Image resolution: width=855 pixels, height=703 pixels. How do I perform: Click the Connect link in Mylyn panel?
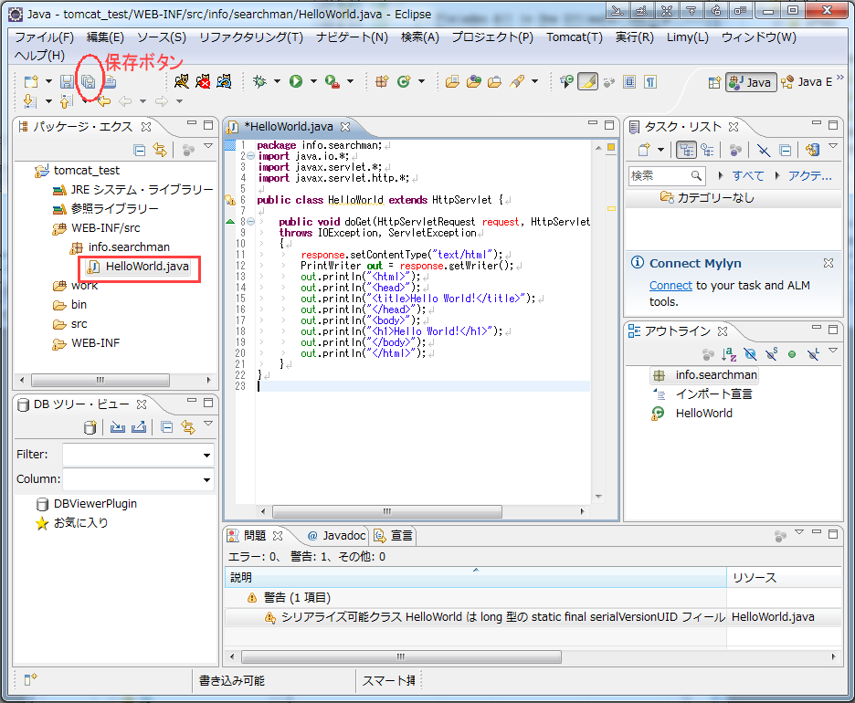coord(670,286)
